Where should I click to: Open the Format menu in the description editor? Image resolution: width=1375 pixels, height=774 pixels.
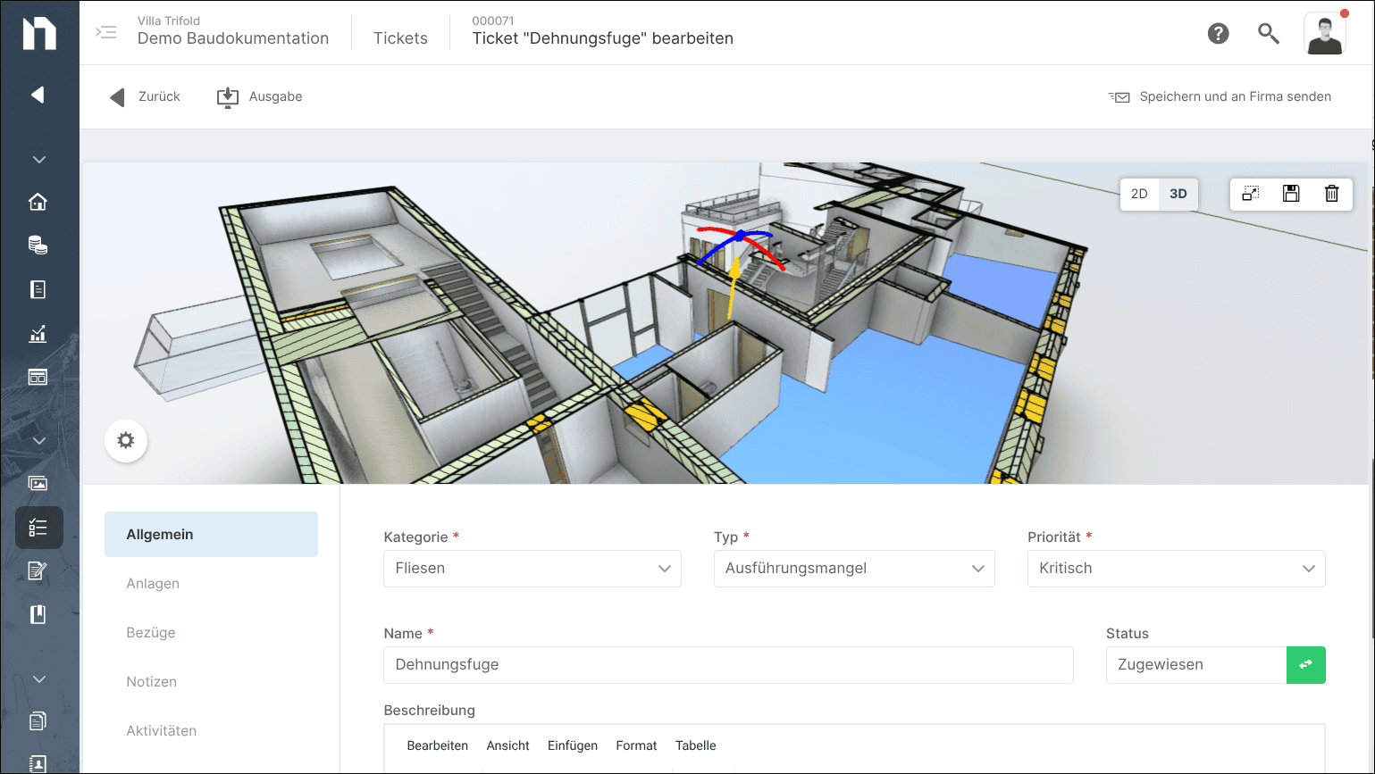tap(636, 745)
